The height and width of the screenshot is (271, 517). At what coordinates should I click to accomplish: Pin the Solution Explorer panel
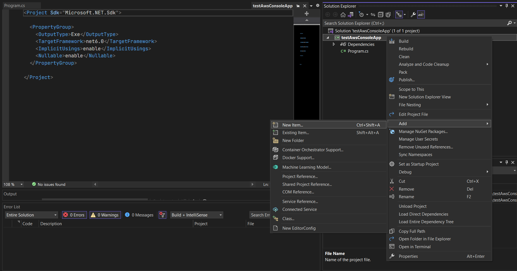point(507,6)
